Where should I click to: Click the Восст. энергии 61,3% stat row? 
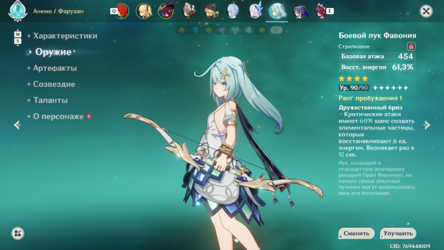click(x=377, y=67)
